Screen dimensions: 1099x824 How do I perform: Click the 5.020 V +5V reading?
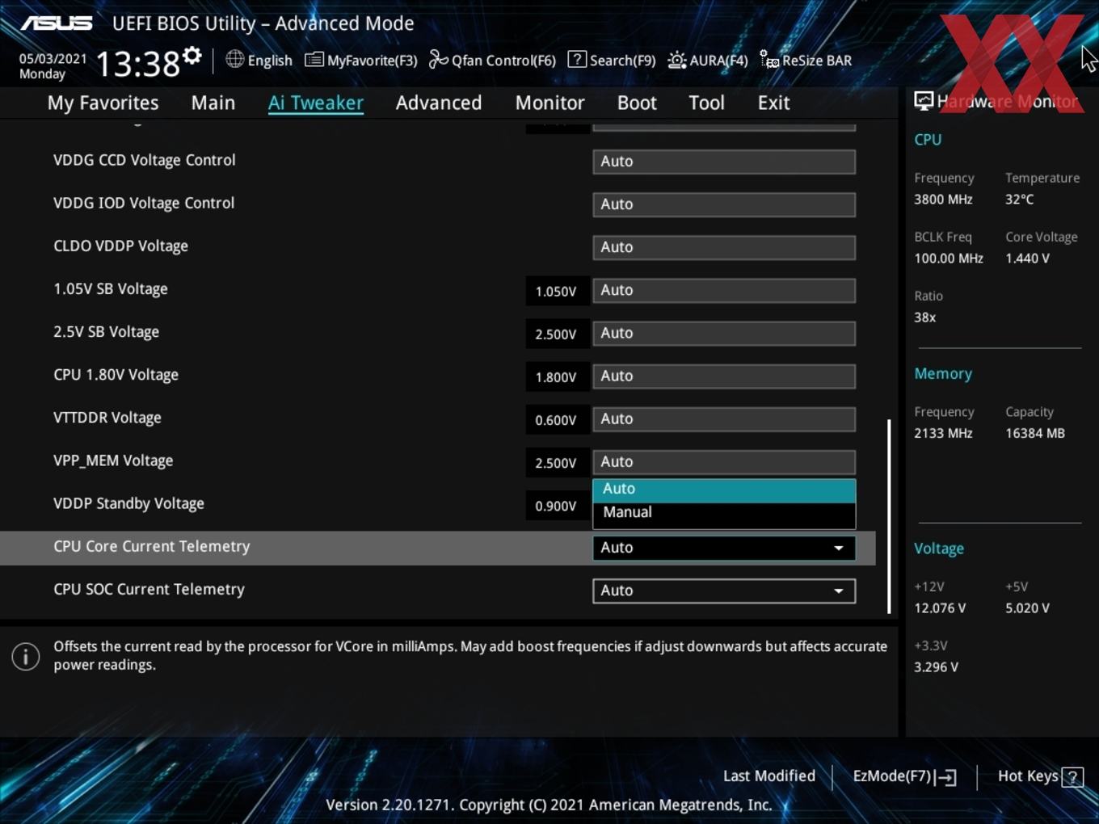tap(1027, 608)
